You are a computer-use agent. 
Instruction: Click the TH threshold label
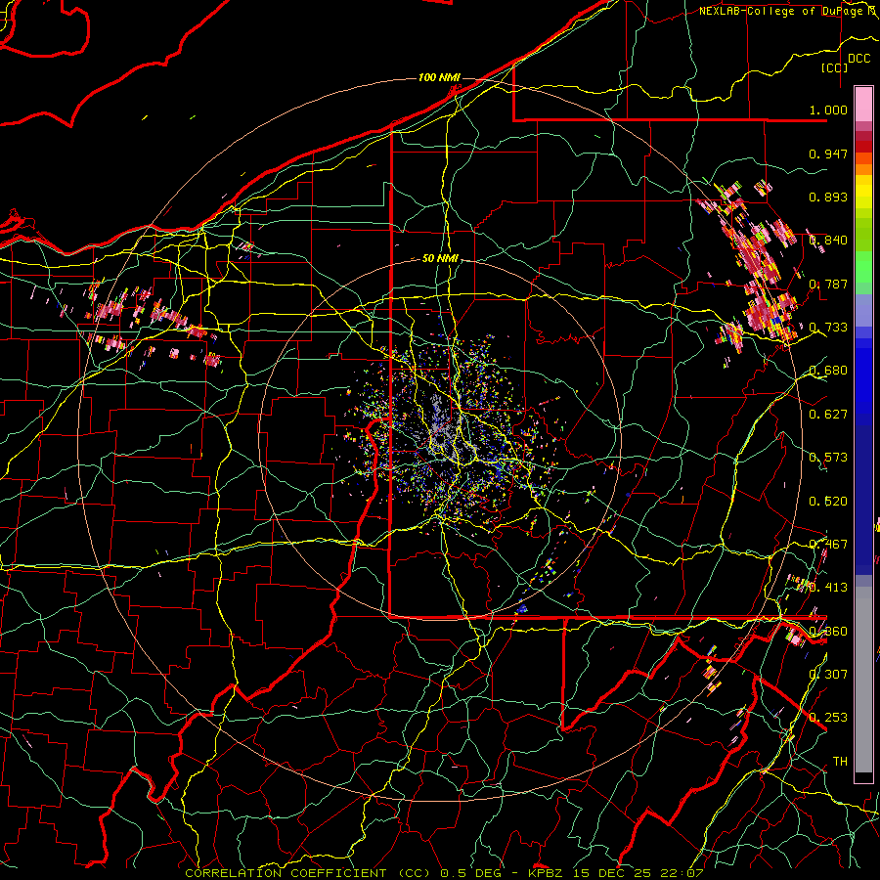tap(840, 761)
